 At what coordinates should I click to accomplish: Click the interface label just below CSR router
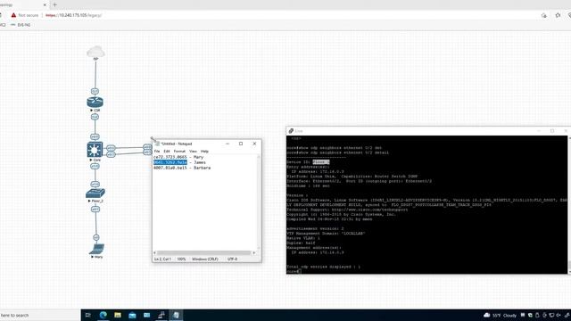pos(95,117)
